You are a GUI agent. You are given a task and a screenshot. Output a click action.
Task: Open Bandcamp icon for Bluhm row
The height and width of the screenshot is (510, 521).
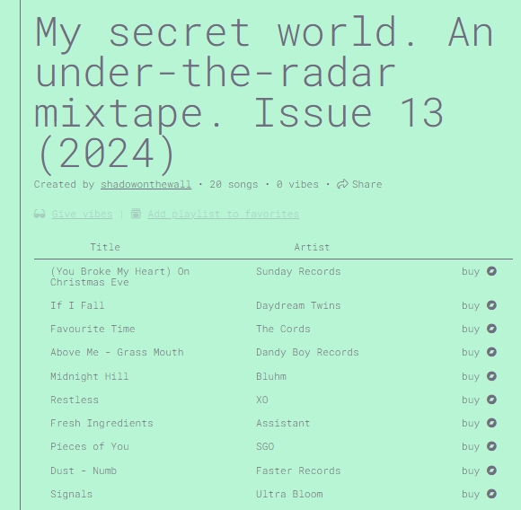[x=491, y=376]
